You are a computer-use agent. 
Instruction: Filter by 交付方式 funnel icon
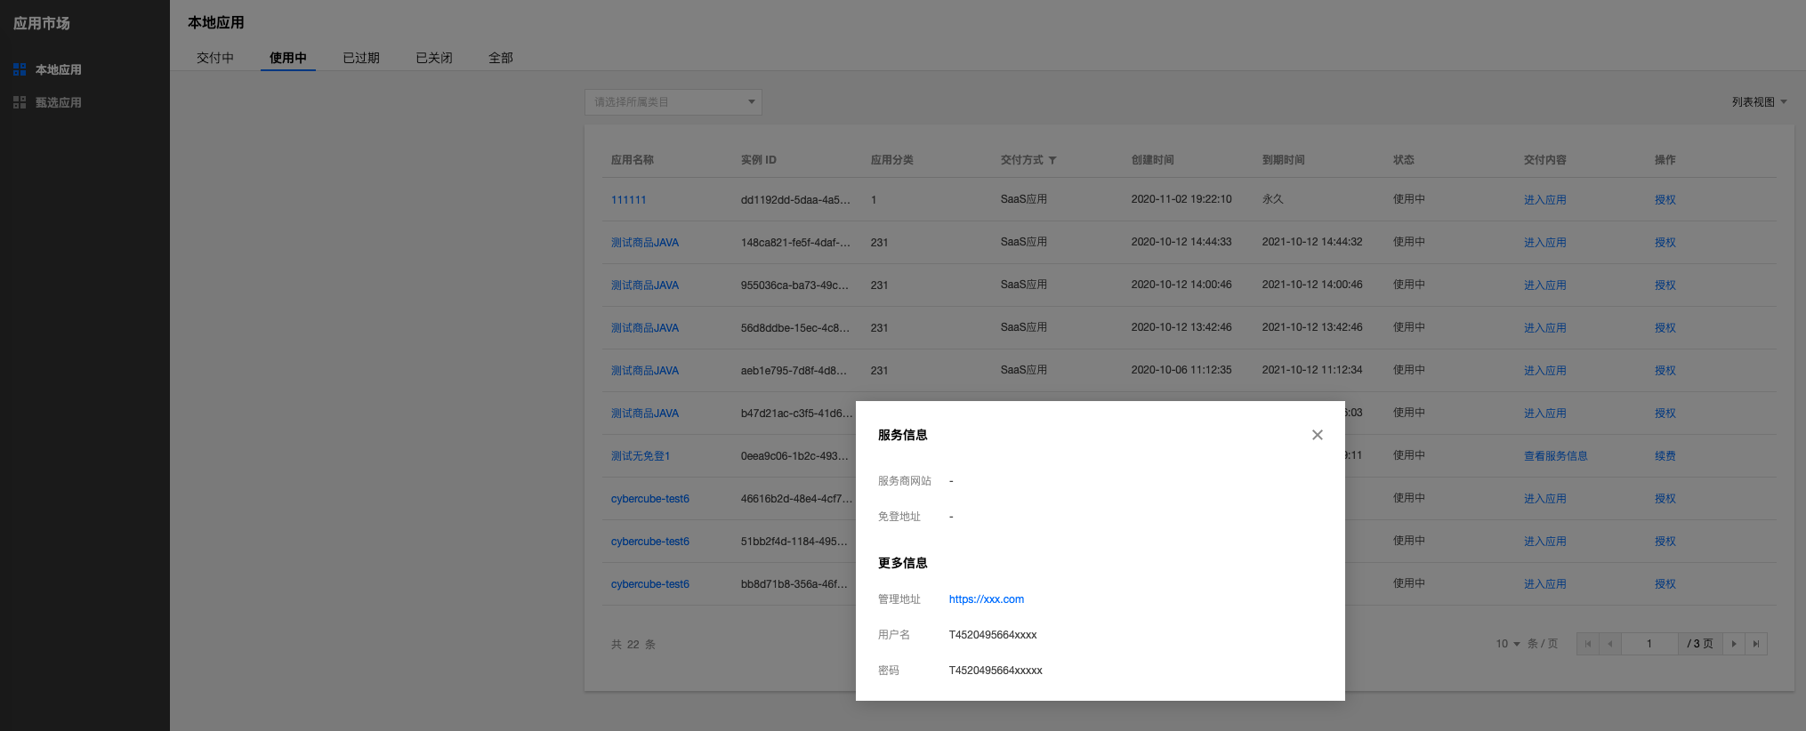click(1052, 160)
